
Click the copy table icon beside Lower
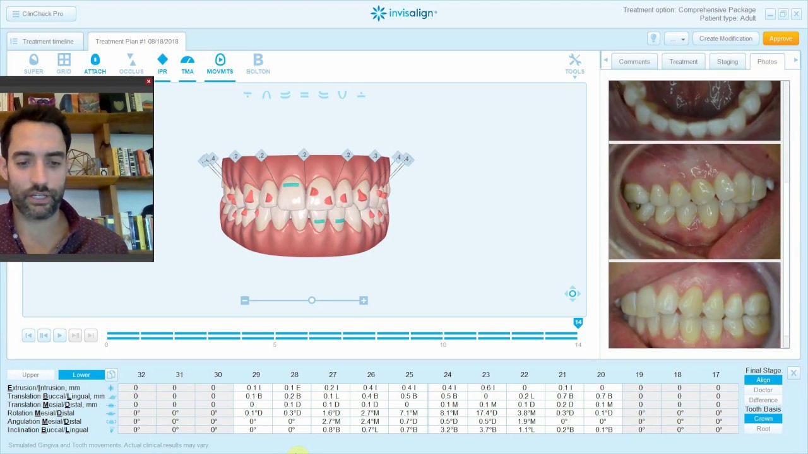(111, 375)
